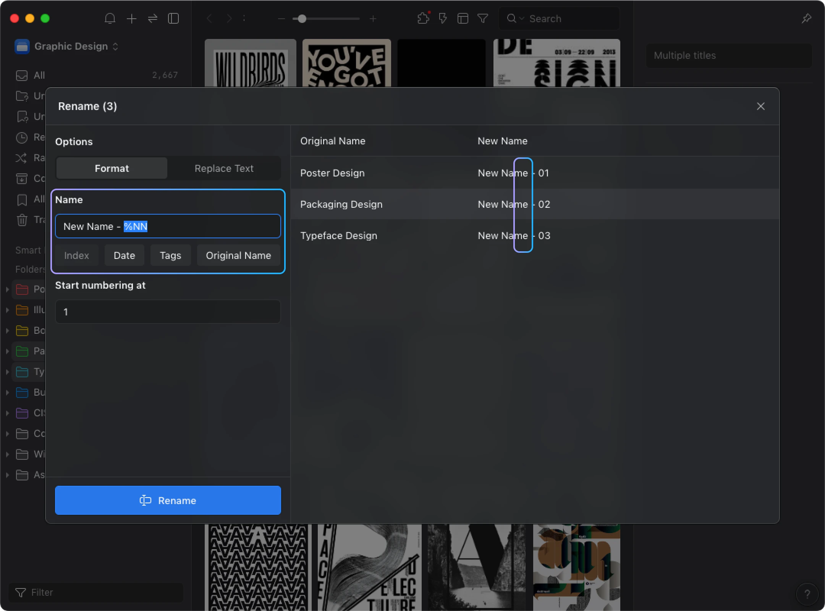Screen dimensions: 825x611
Task: Click the zoom out minus icon
Action: [x=281, y=18]
